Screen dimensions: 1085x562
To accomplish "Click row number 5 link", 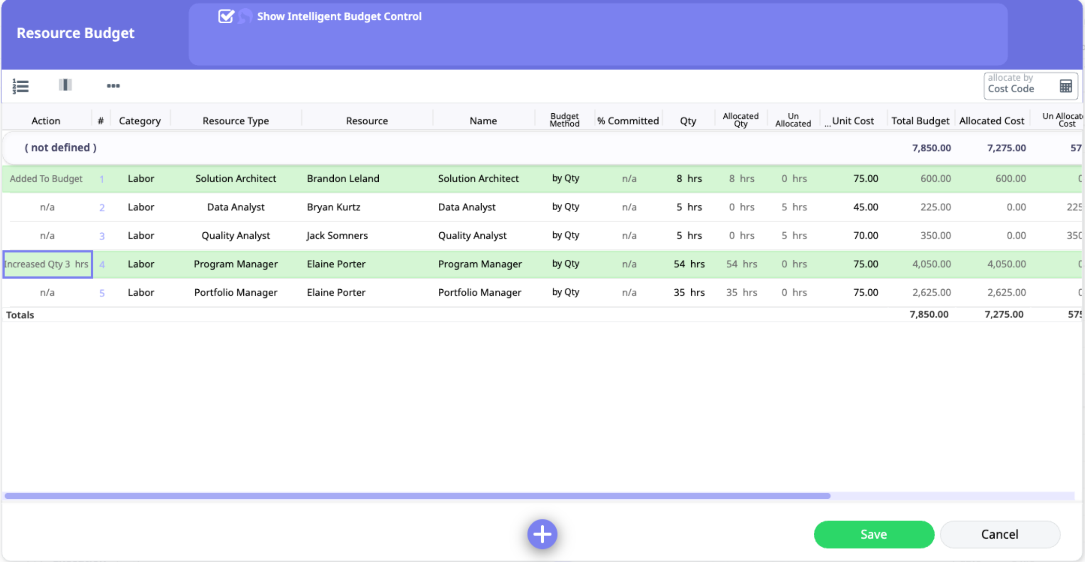I will click(x=102, y=293).
